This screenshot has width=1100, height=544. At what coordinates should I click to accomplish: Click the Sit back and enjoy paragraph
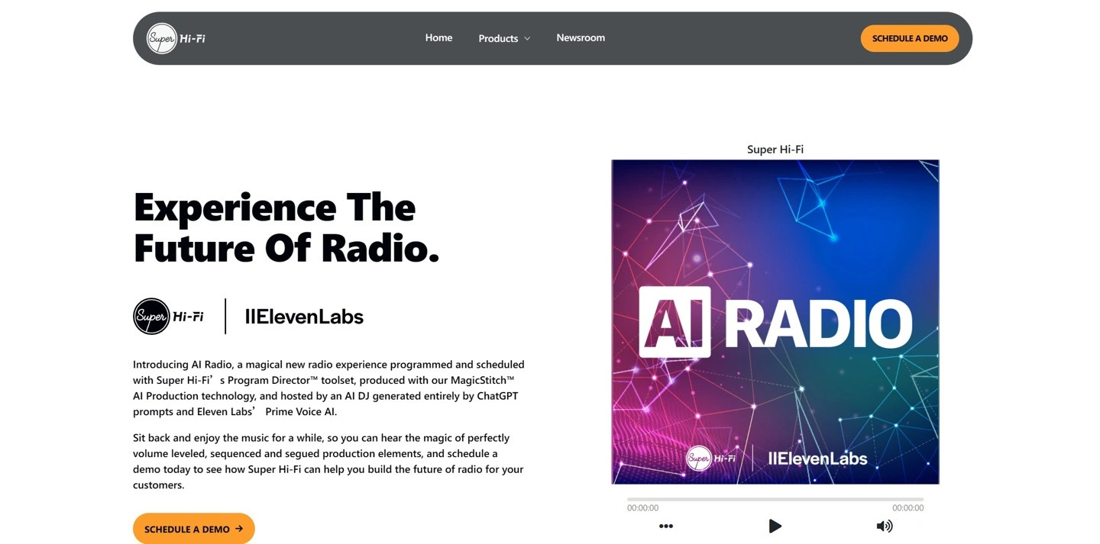pyautogui.click(x=328, y=461)
